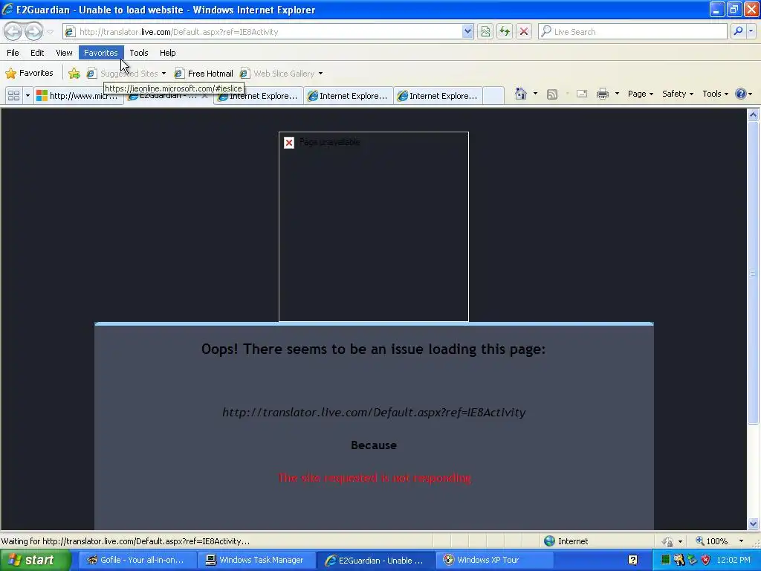Open the Windows Start button

(x=35, y=560)
